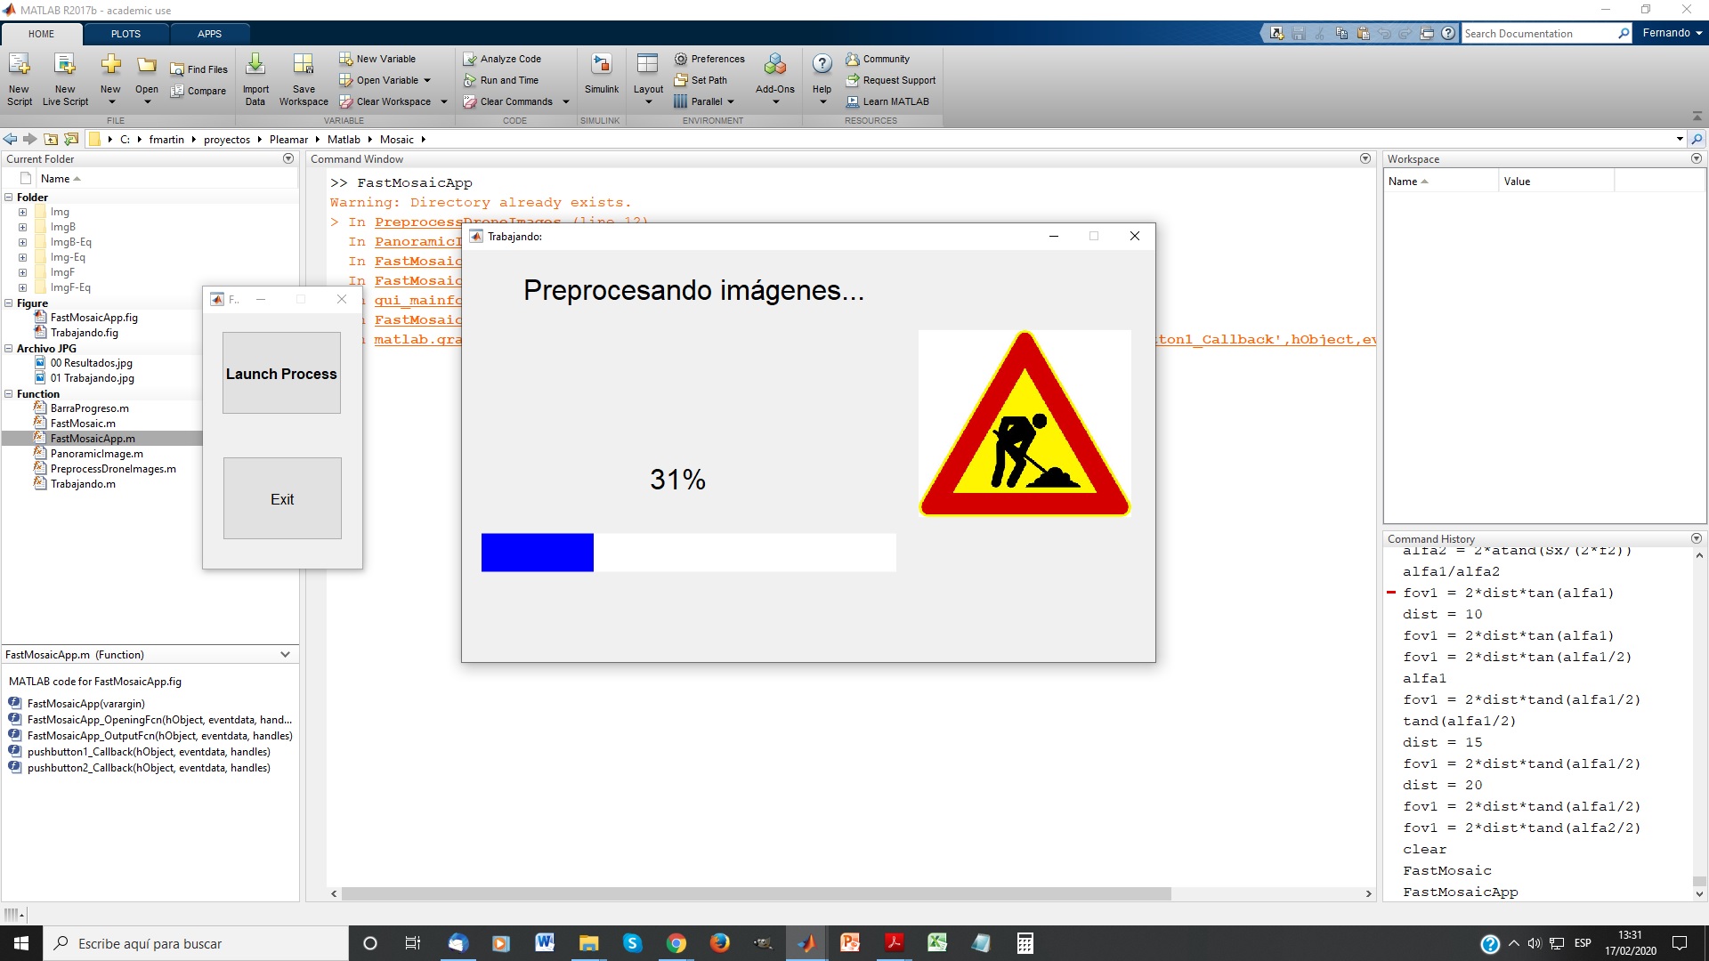Image resolution: width=1709 pixels, height=961 pixels.
Task: Open MATLAB Preferences
Action: 709,59
